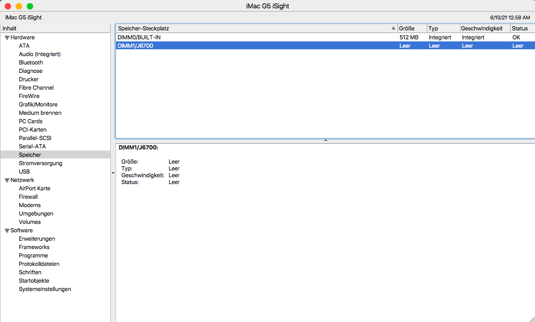Select Umgebungen under Netzwerk

[36, 213]
